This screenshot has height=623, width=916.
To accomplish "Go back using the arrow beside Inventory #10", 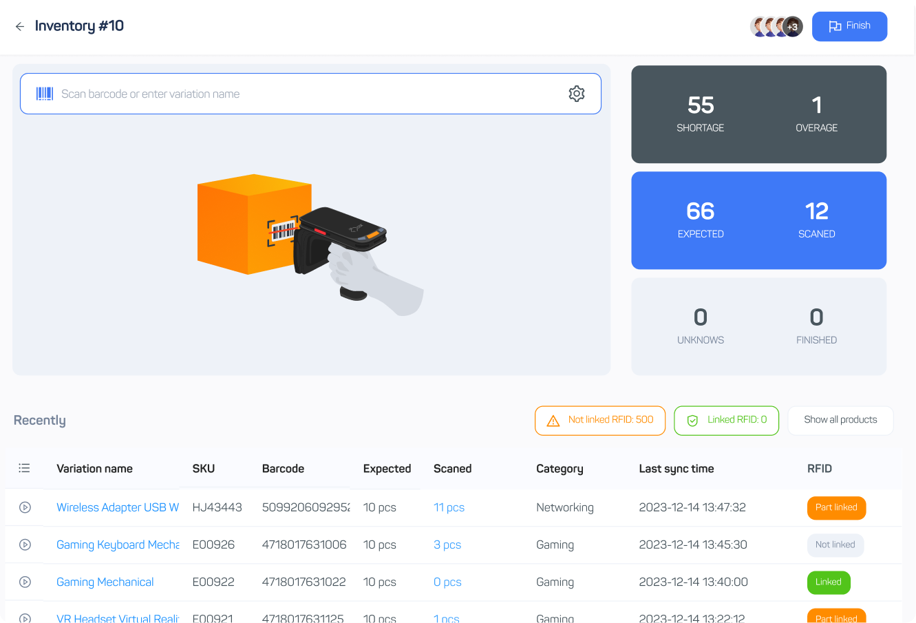I will [20, 26].
